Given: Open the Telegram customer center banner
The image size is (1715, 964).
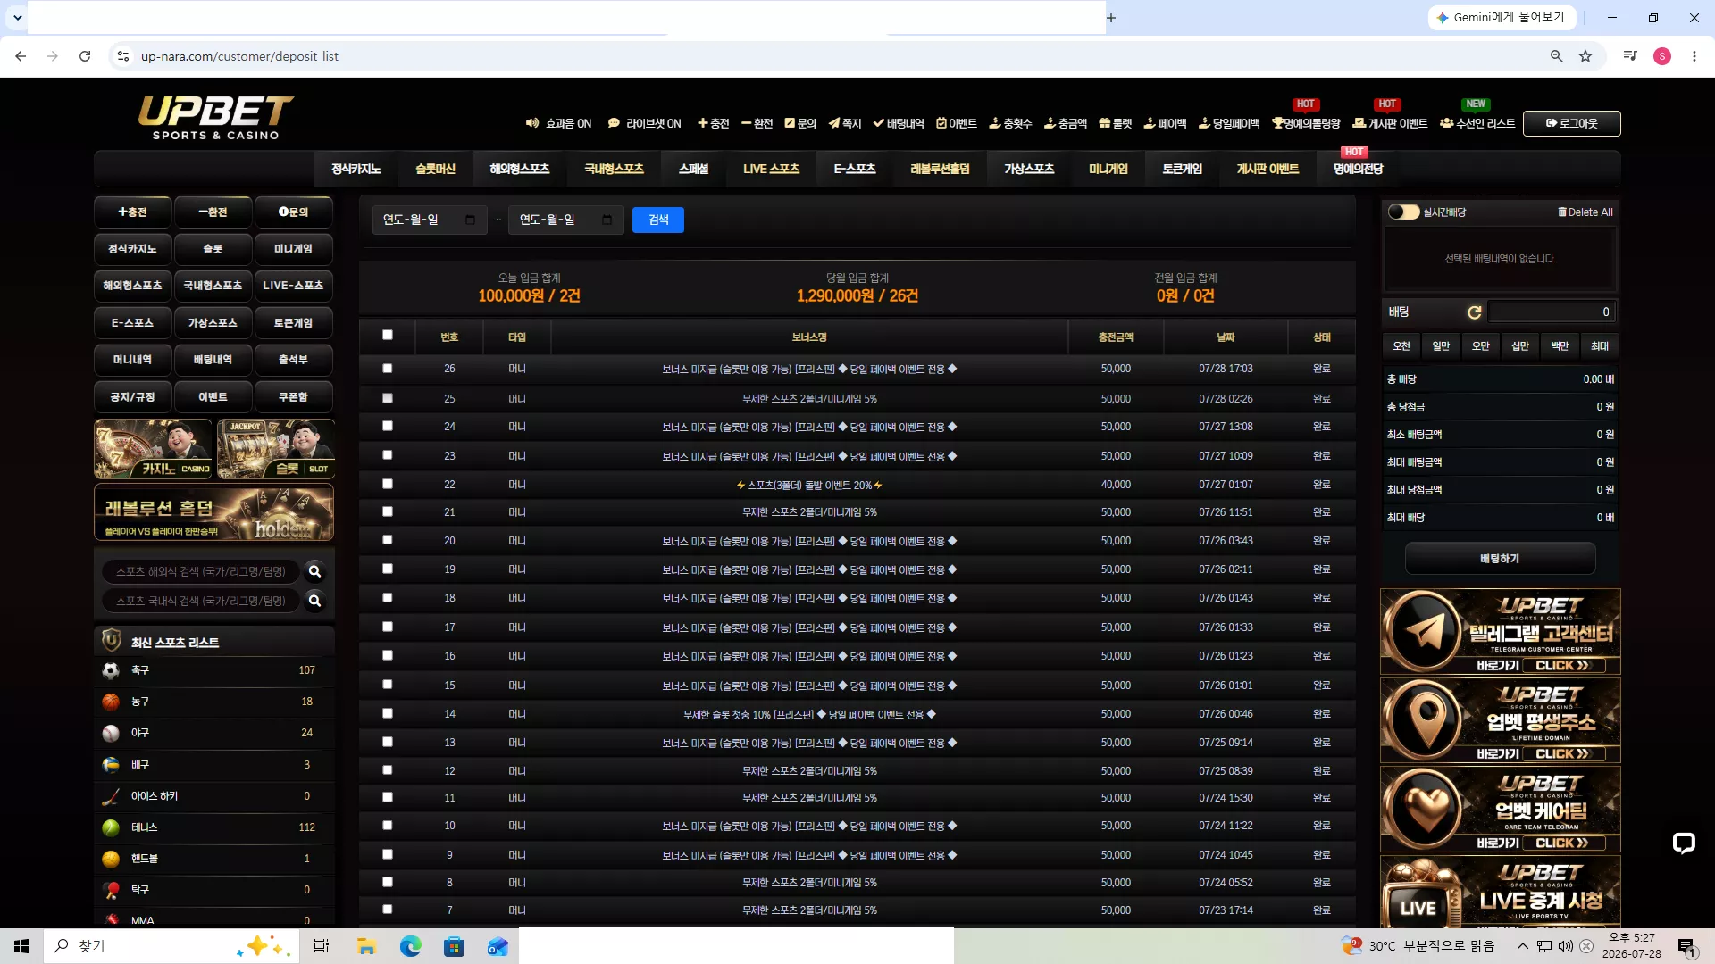Looking at the screenshot, I should pos(1501,631).
